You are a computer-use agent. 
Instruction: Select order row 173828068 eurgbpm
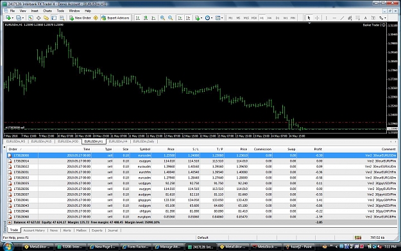point(202,217)
